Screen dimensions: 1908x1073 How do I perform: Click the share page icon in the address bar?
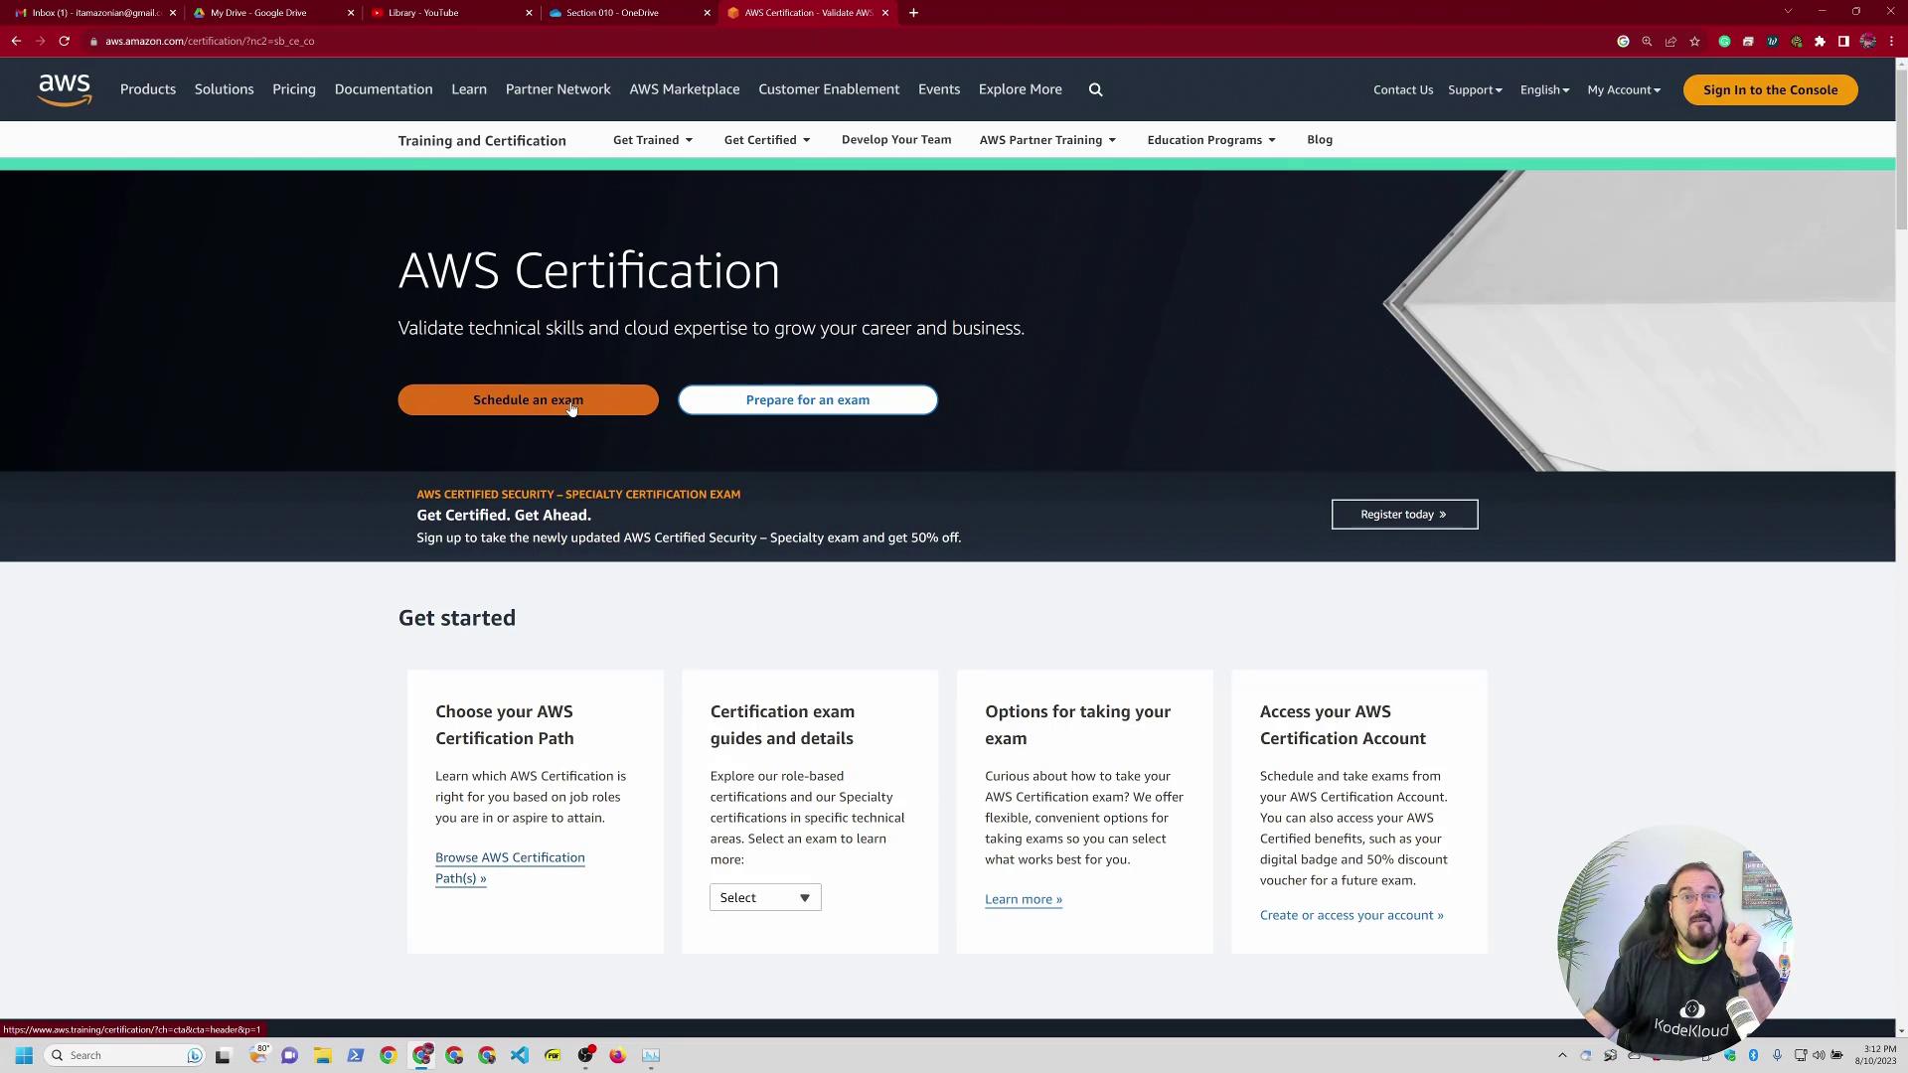1670,41
